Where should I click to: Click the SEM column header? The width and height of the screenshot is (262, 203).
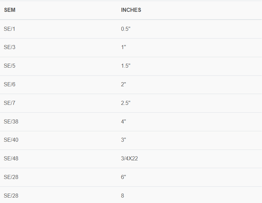tap(10, 10)
